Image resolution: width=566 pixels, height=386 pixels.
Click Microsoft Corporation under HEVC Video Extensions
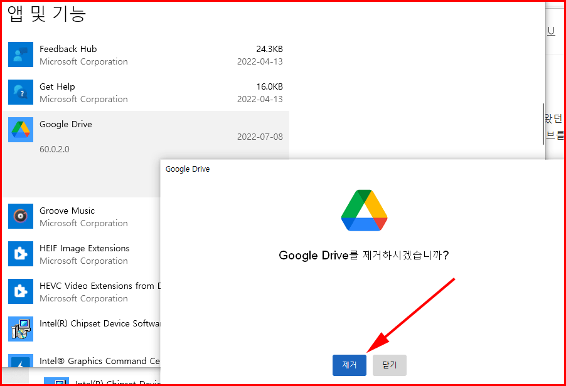click(x=83, y=298)
